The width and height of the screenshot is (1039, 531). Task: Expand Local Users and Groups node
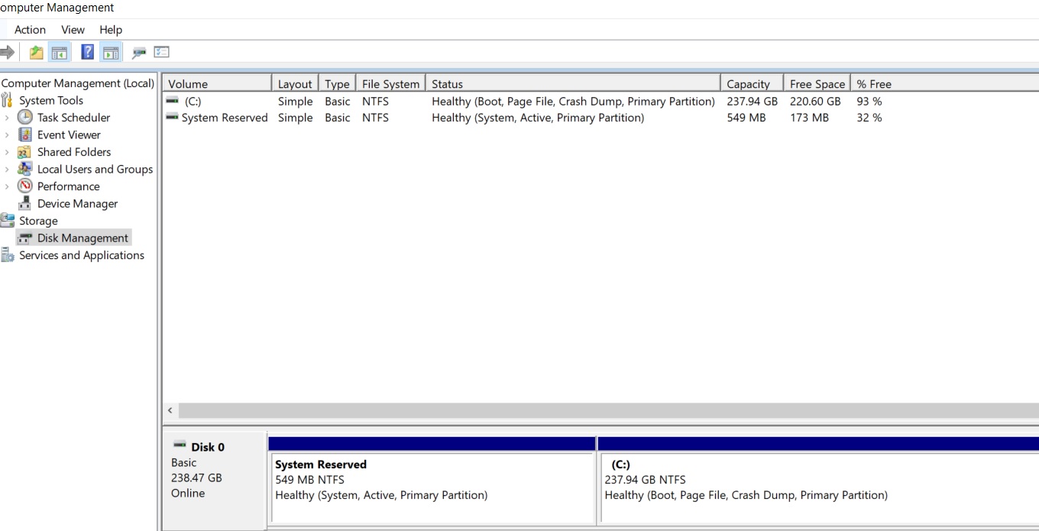[5, 169]
